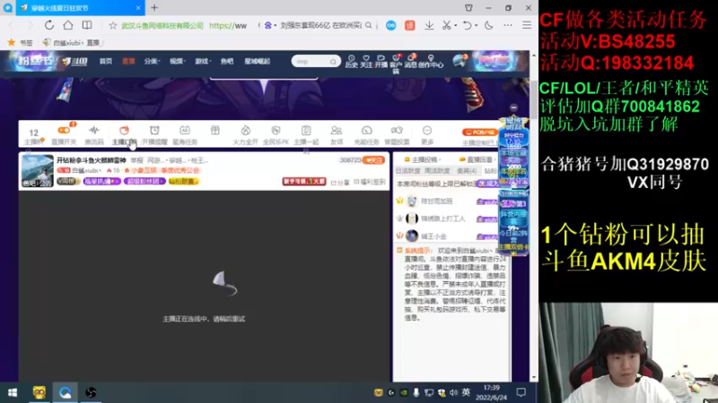Open the 直播回看 replay link
718x403 pixels.
pos(477,160)
